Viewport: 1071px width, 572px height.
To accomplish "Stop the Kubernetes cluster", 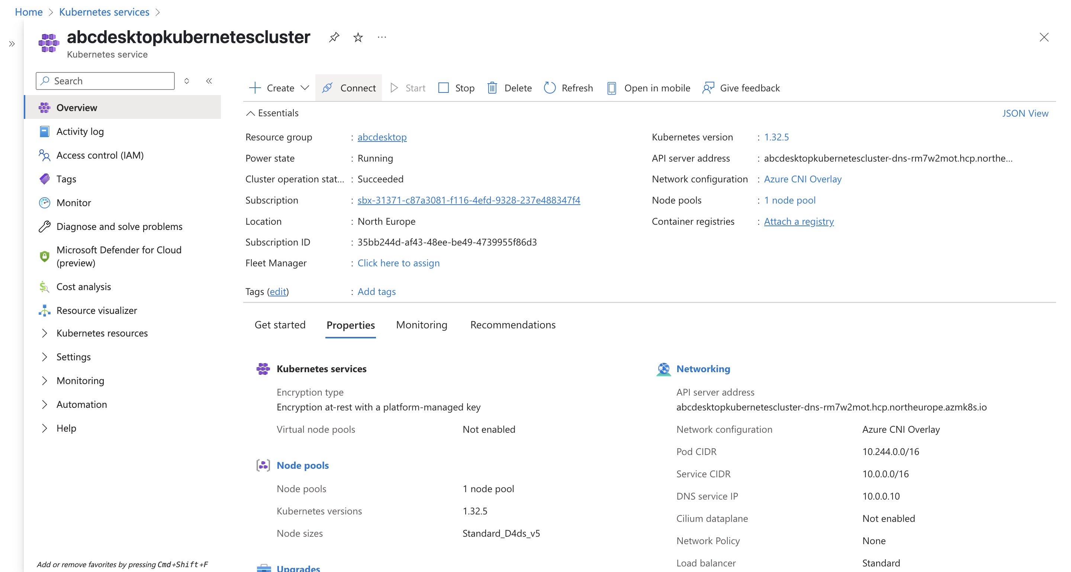I will [x=456, y=88].
